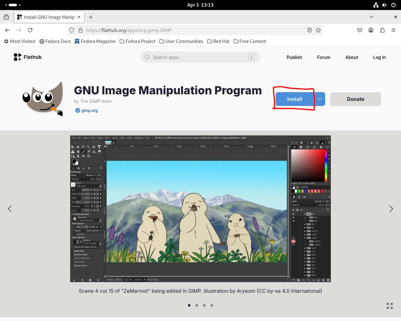Focus the address bar with flathub.org URL
This screenshot has width=401, height=321.
tap(194, 30)
